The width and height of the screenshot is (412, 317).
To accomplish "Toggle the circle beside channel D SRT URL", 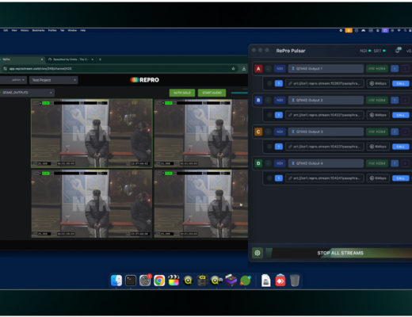I will pos(269,178).
